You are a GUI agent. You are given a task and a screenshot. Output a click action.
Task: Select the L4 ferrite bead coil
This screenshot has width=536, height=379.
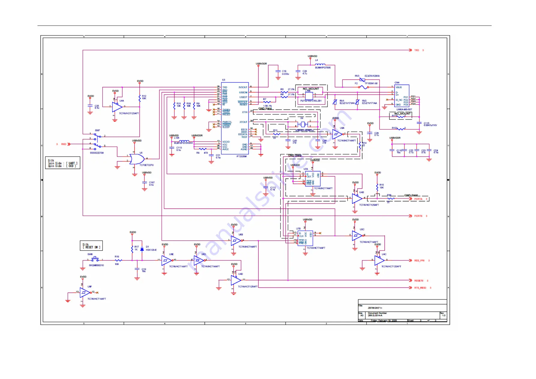(x=320, y=64)
